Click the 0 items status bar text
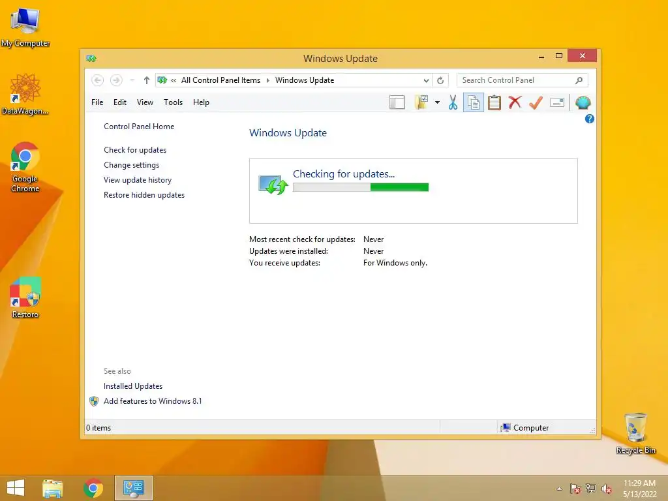The width and height of the screenshot is (668, 501). point(99,428)
